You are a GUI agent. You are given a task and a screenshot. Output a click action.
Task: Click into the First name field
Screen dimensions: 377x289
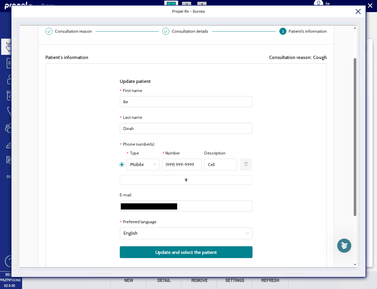[x=186, y=102]
